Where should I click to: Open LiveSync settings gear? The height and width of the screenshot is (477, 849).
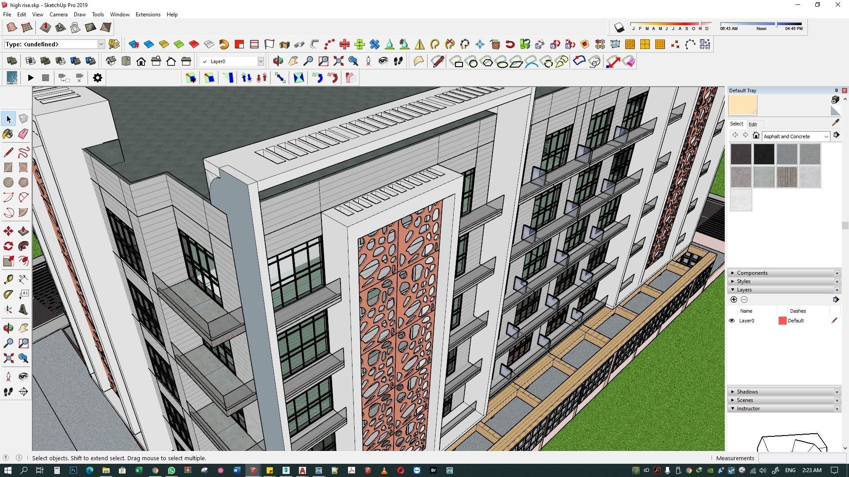pyautogui.click(x=97, y=78)
